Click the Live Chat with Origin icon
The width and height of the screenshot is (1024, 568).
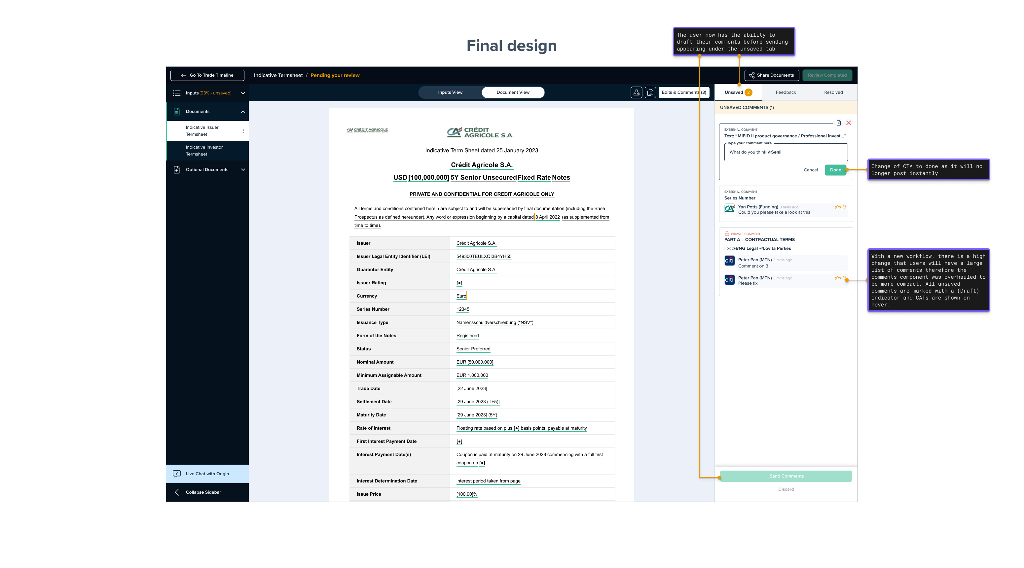pos(177,474)
